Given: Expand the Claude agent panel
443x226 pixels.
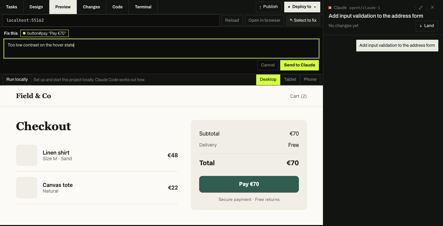Looking at the screenshot, I should click(421, 7).
